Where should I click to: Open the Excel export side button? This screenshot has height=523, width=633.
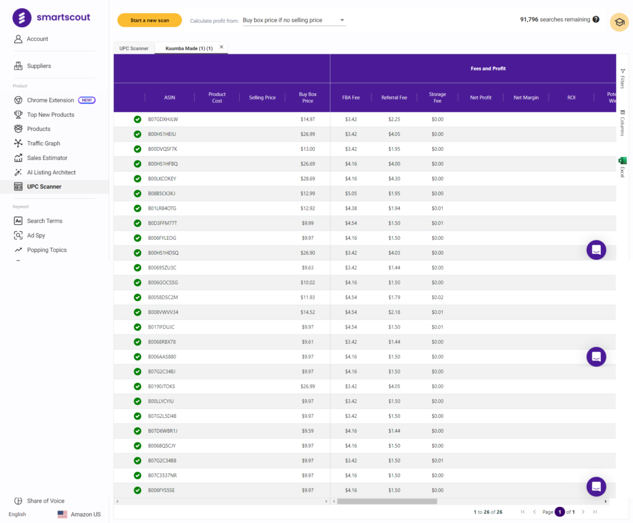pyautogui.click(x=622, y=167)
